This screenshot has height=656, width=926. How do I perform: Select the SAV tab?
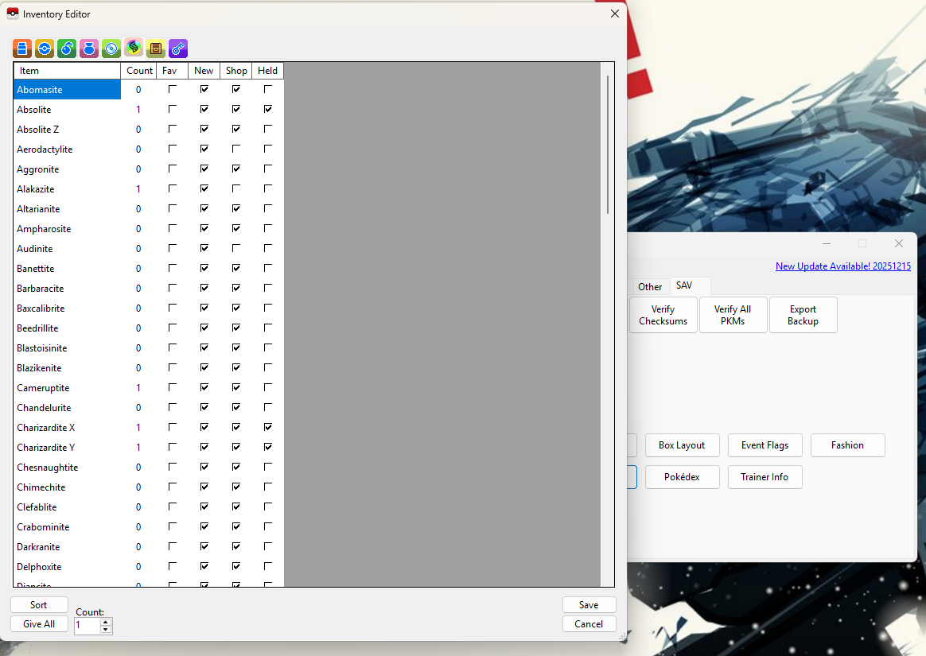coord(684,285)
